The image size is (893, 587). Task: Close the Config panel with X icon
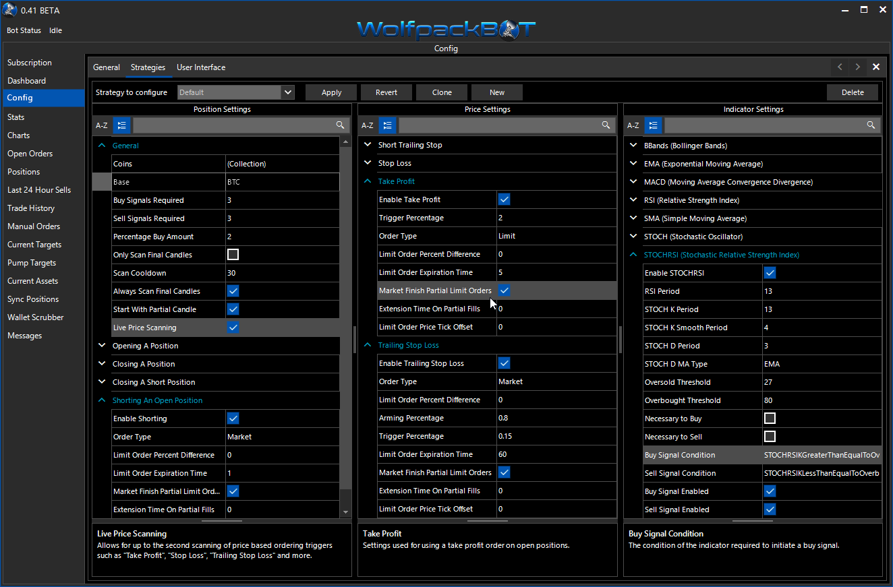[x=875, y=67]
